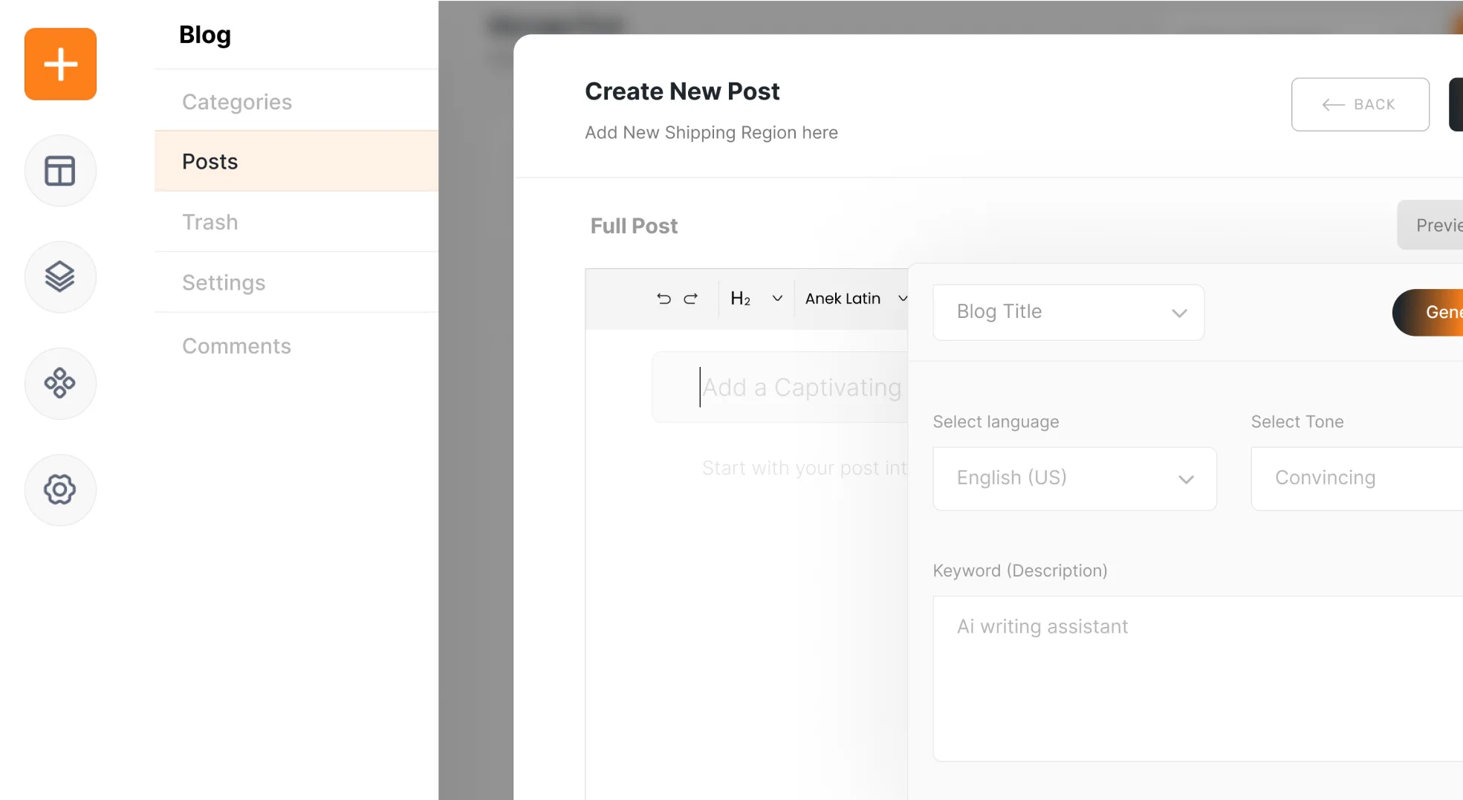Click the orange plus add button
This screenshot has width=1463, height=800.
(x=60, y=64)
